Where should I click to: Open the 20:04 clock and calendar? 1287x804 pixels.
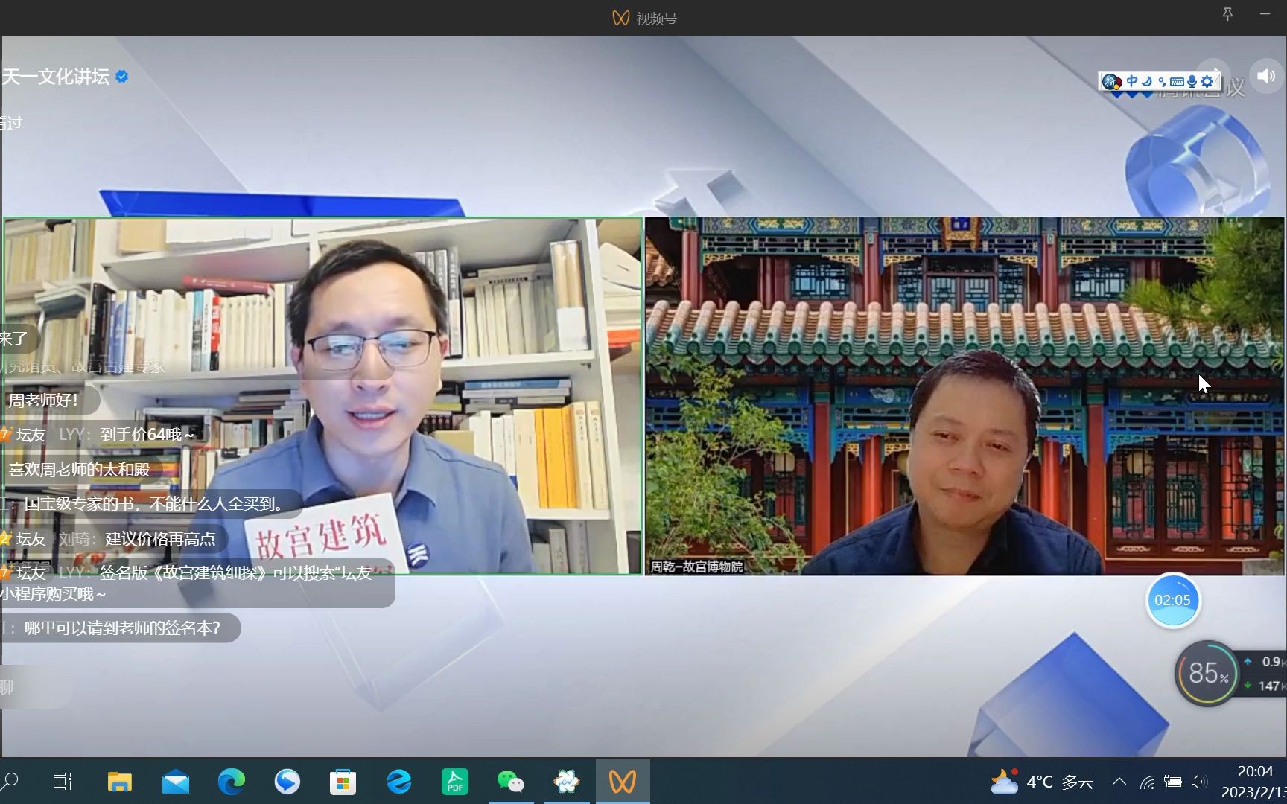point(1254,782)
